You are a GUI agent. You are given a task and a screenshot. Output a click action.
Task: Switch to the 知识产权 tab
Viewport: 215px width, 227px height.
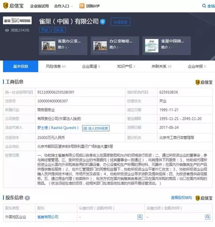pyautogui.click(x=126, y=66)
